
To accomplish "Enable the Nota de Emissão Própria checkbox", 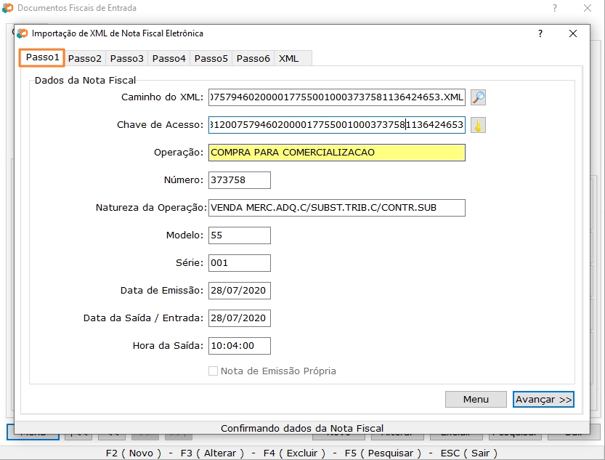I will 213,371.
